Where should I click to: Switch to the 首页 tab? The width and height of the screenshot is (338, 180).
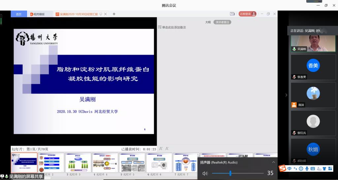[19, 14]
